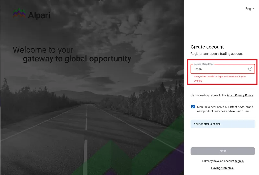Open the Having problems? link

coord(223,168)
